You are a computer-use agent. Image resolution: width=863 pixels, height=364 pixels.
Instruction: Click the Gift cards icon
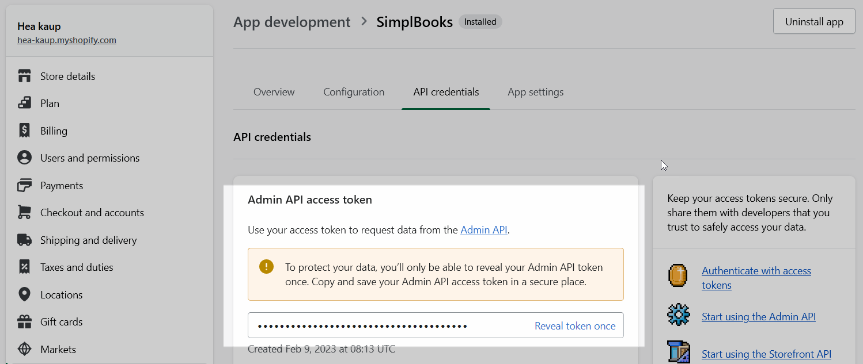(24, 322)
